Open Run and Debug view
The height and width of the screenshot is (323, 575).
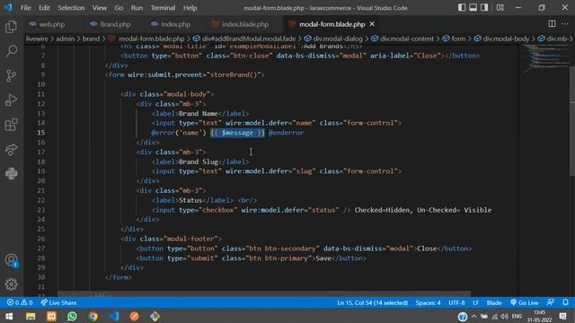[x=12, y=100]
